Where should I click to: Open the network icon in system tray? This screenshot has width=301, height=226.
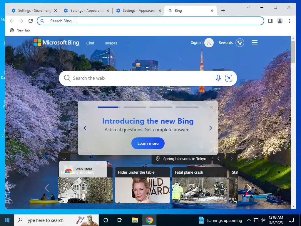(x=256, y=220)
